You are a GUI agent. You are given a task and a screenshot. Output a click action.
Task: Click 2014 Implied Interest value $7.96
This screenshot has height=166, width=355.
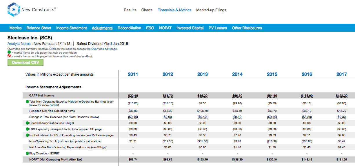pyautogui.click(x=237, y=135)
